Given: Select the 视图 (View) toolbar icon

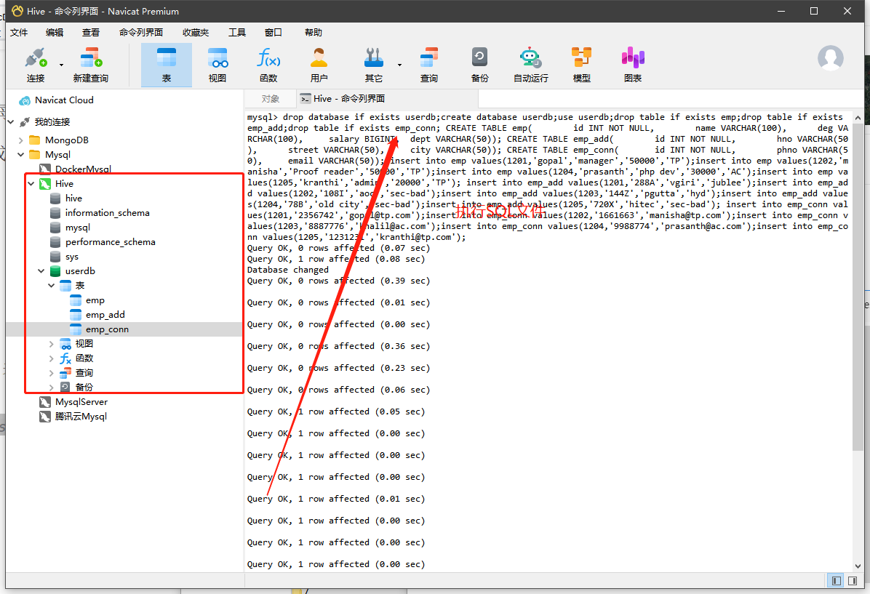Looking at the screenshot, I should [217, 64].
